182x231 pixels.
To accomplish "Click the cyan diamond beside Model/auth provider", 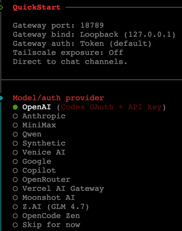I will (x=1, y=98).
